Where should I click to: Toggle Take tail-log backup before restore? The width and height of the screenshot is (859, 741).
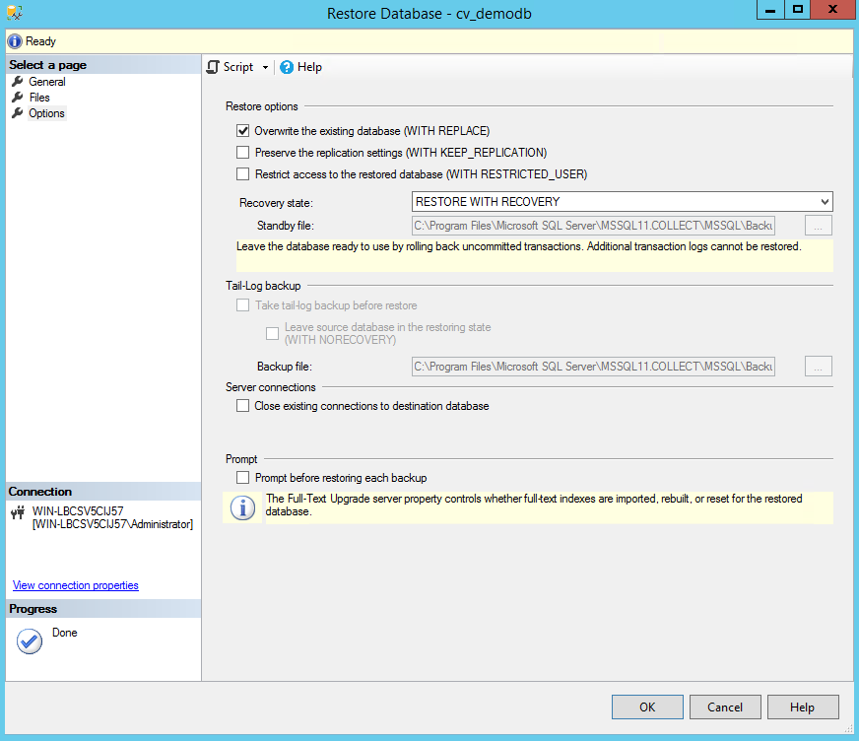tap(242, 305)
